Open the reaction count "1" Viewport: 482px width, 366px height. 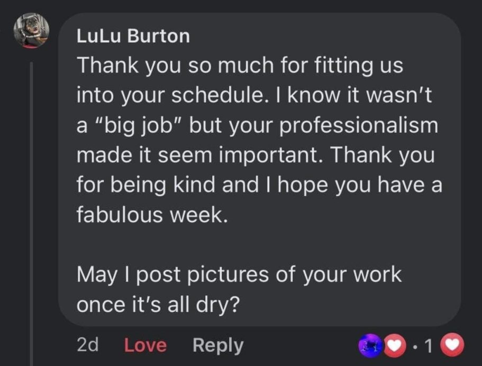click(x=429, y=345)
